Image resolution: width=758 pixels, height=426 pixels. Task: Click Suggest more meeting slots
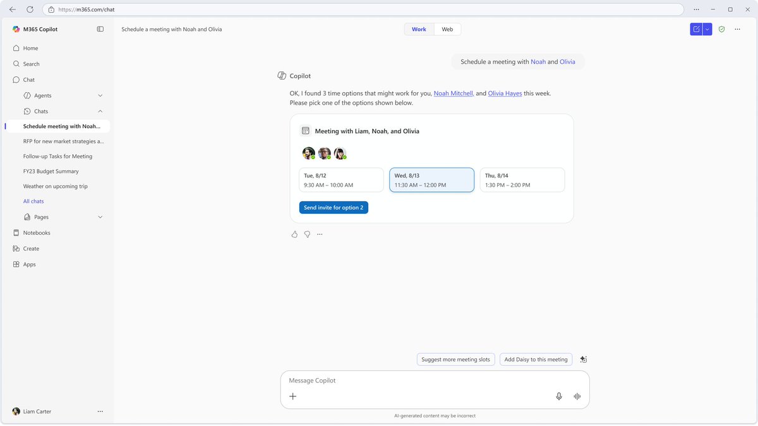455,359
